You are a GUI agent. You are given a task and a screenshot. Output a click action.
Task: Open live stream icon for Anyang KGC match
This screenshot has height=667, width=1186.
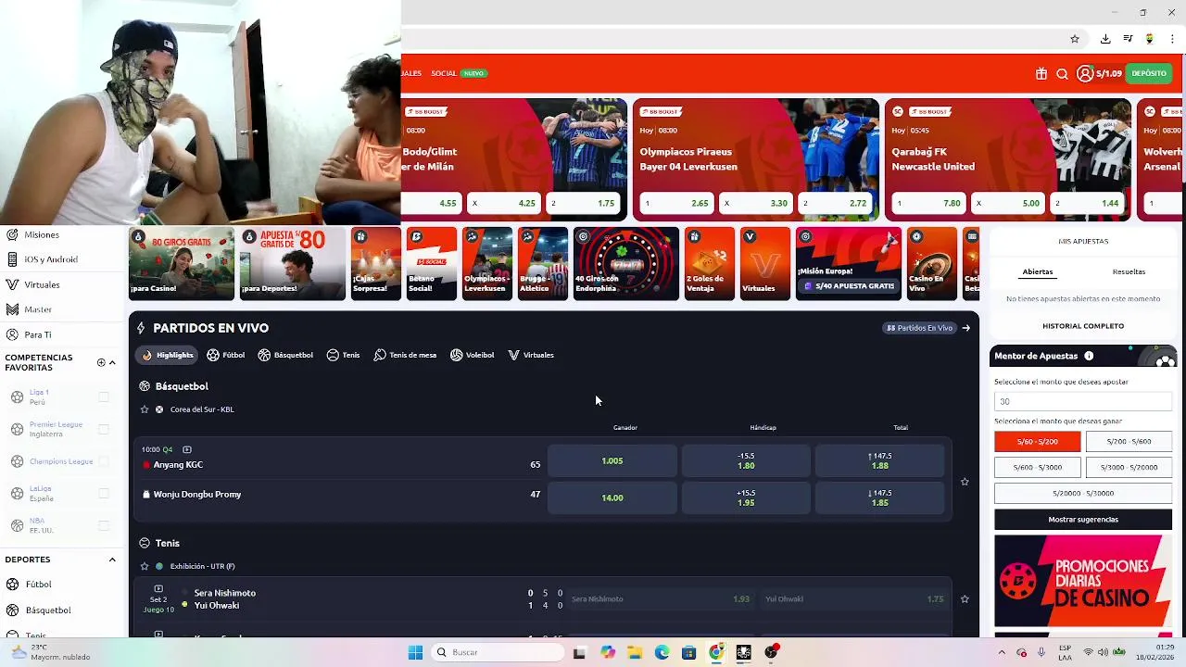(187, 449)
